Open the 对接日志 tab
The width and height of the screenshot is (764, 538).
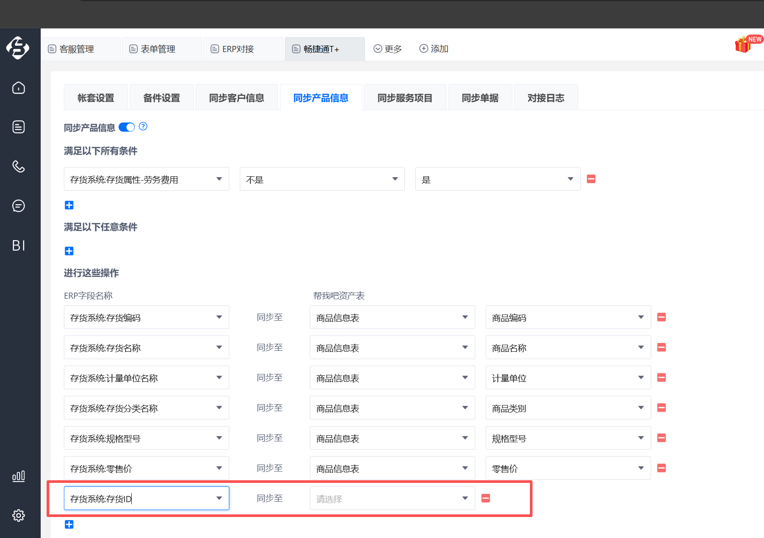click(545, 98)
